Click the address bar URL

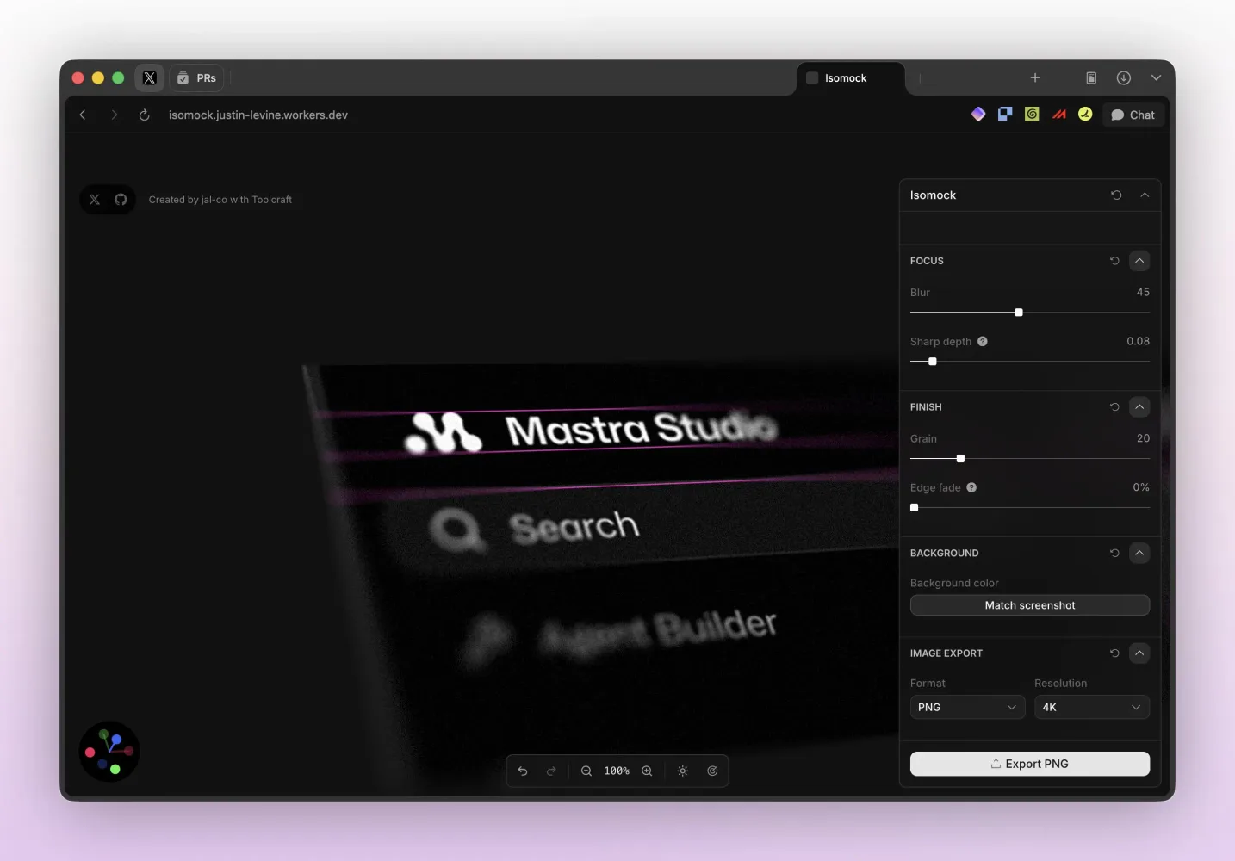pyautogui.click(x=258, y=115)
